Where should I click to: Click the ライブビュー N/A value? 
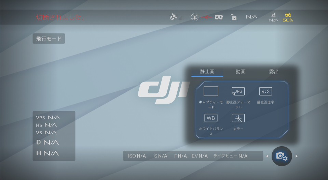click(230, 156)
